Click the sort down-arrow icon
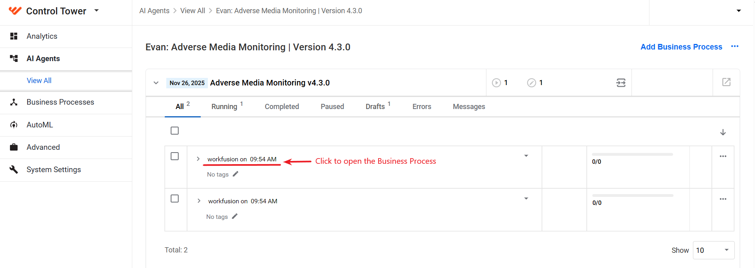Image resolution: width=755 pixels, height=268 pixels. (x=723, y=132)
